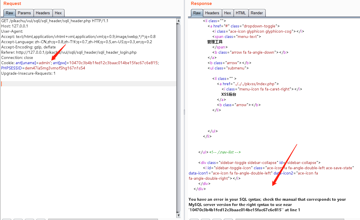
Task: Click the arrow fa fa-angle-down tag line
Action: click(250, 52)
